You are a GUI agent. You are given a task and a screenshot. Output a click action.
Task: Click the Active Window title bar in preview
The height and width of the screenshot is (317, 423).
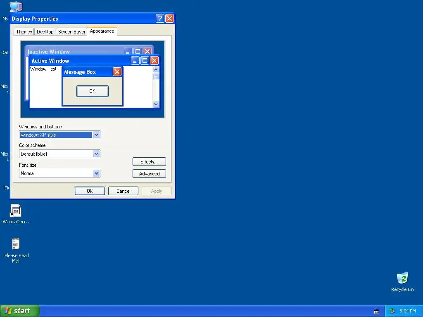click(x=94, y=60)
